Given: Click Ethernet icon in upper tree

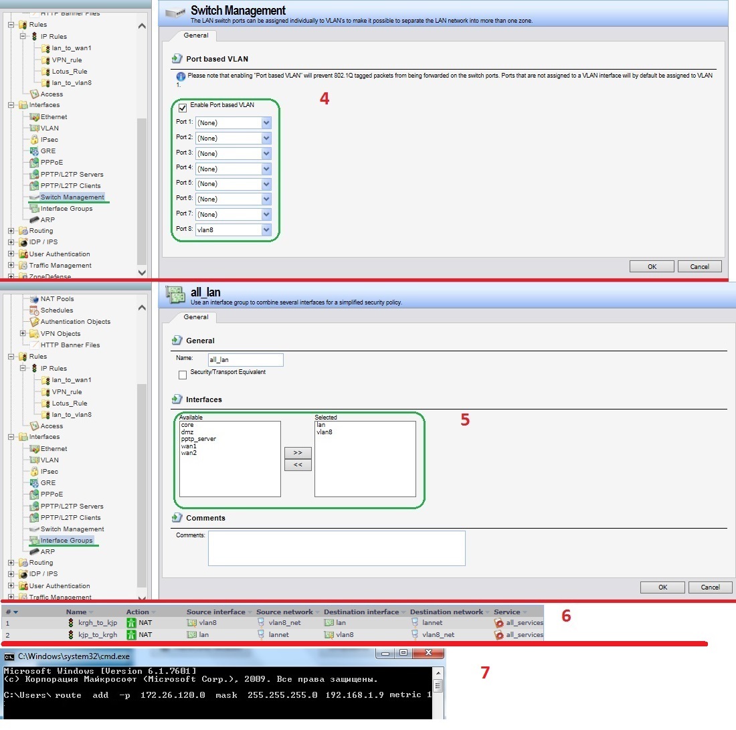Looking at the screenshot, I should [x=34, y=117].
